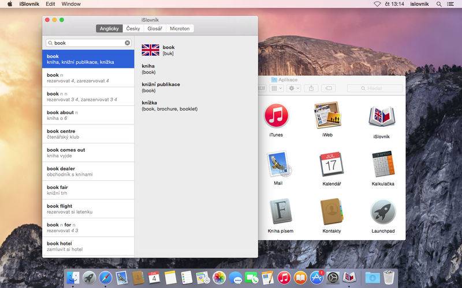This screenshot has width=462, height=288.
Task: Switch to the Anglicky tab
Action: point(109,28)
